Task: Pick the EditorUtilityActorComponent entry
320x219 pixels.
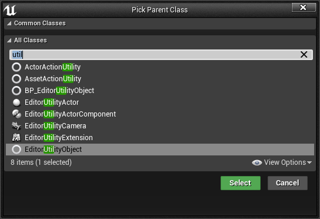Action: 160,114
